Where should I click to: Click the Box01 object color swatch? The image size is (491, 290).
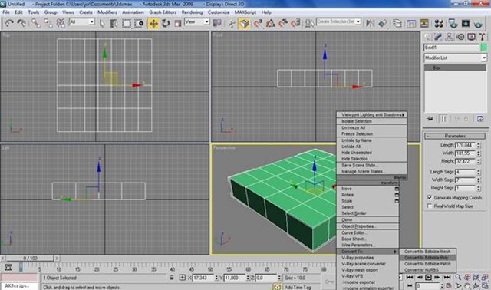(x=484, y=48)
